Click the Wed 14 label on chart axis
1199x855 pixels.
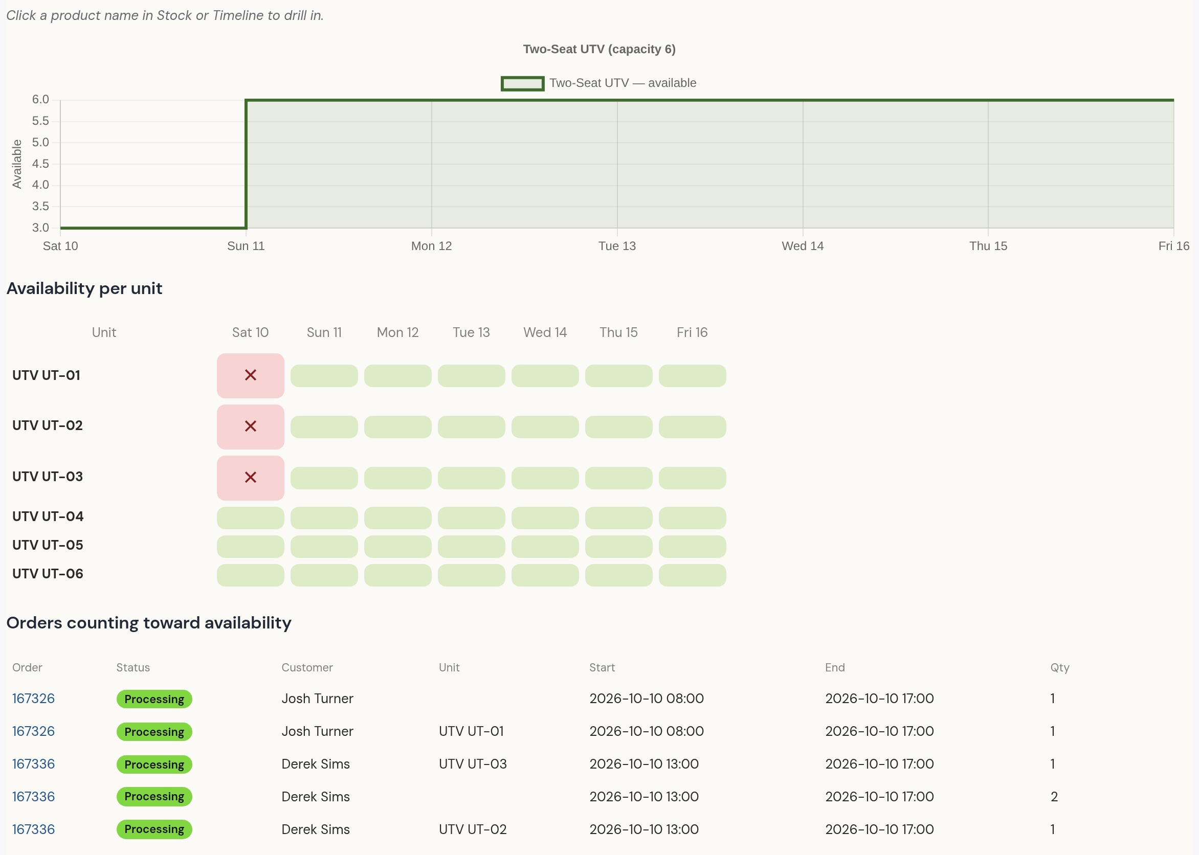(803, 246)
